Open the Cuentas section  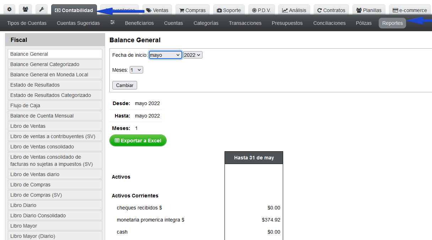[x=173, y=23]
